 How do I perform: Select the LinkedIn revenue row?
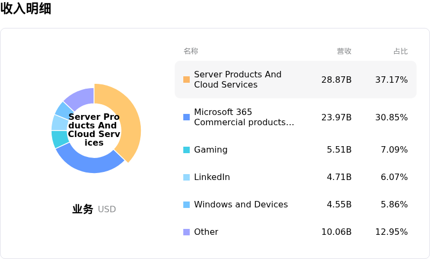(x=296, y=177)
